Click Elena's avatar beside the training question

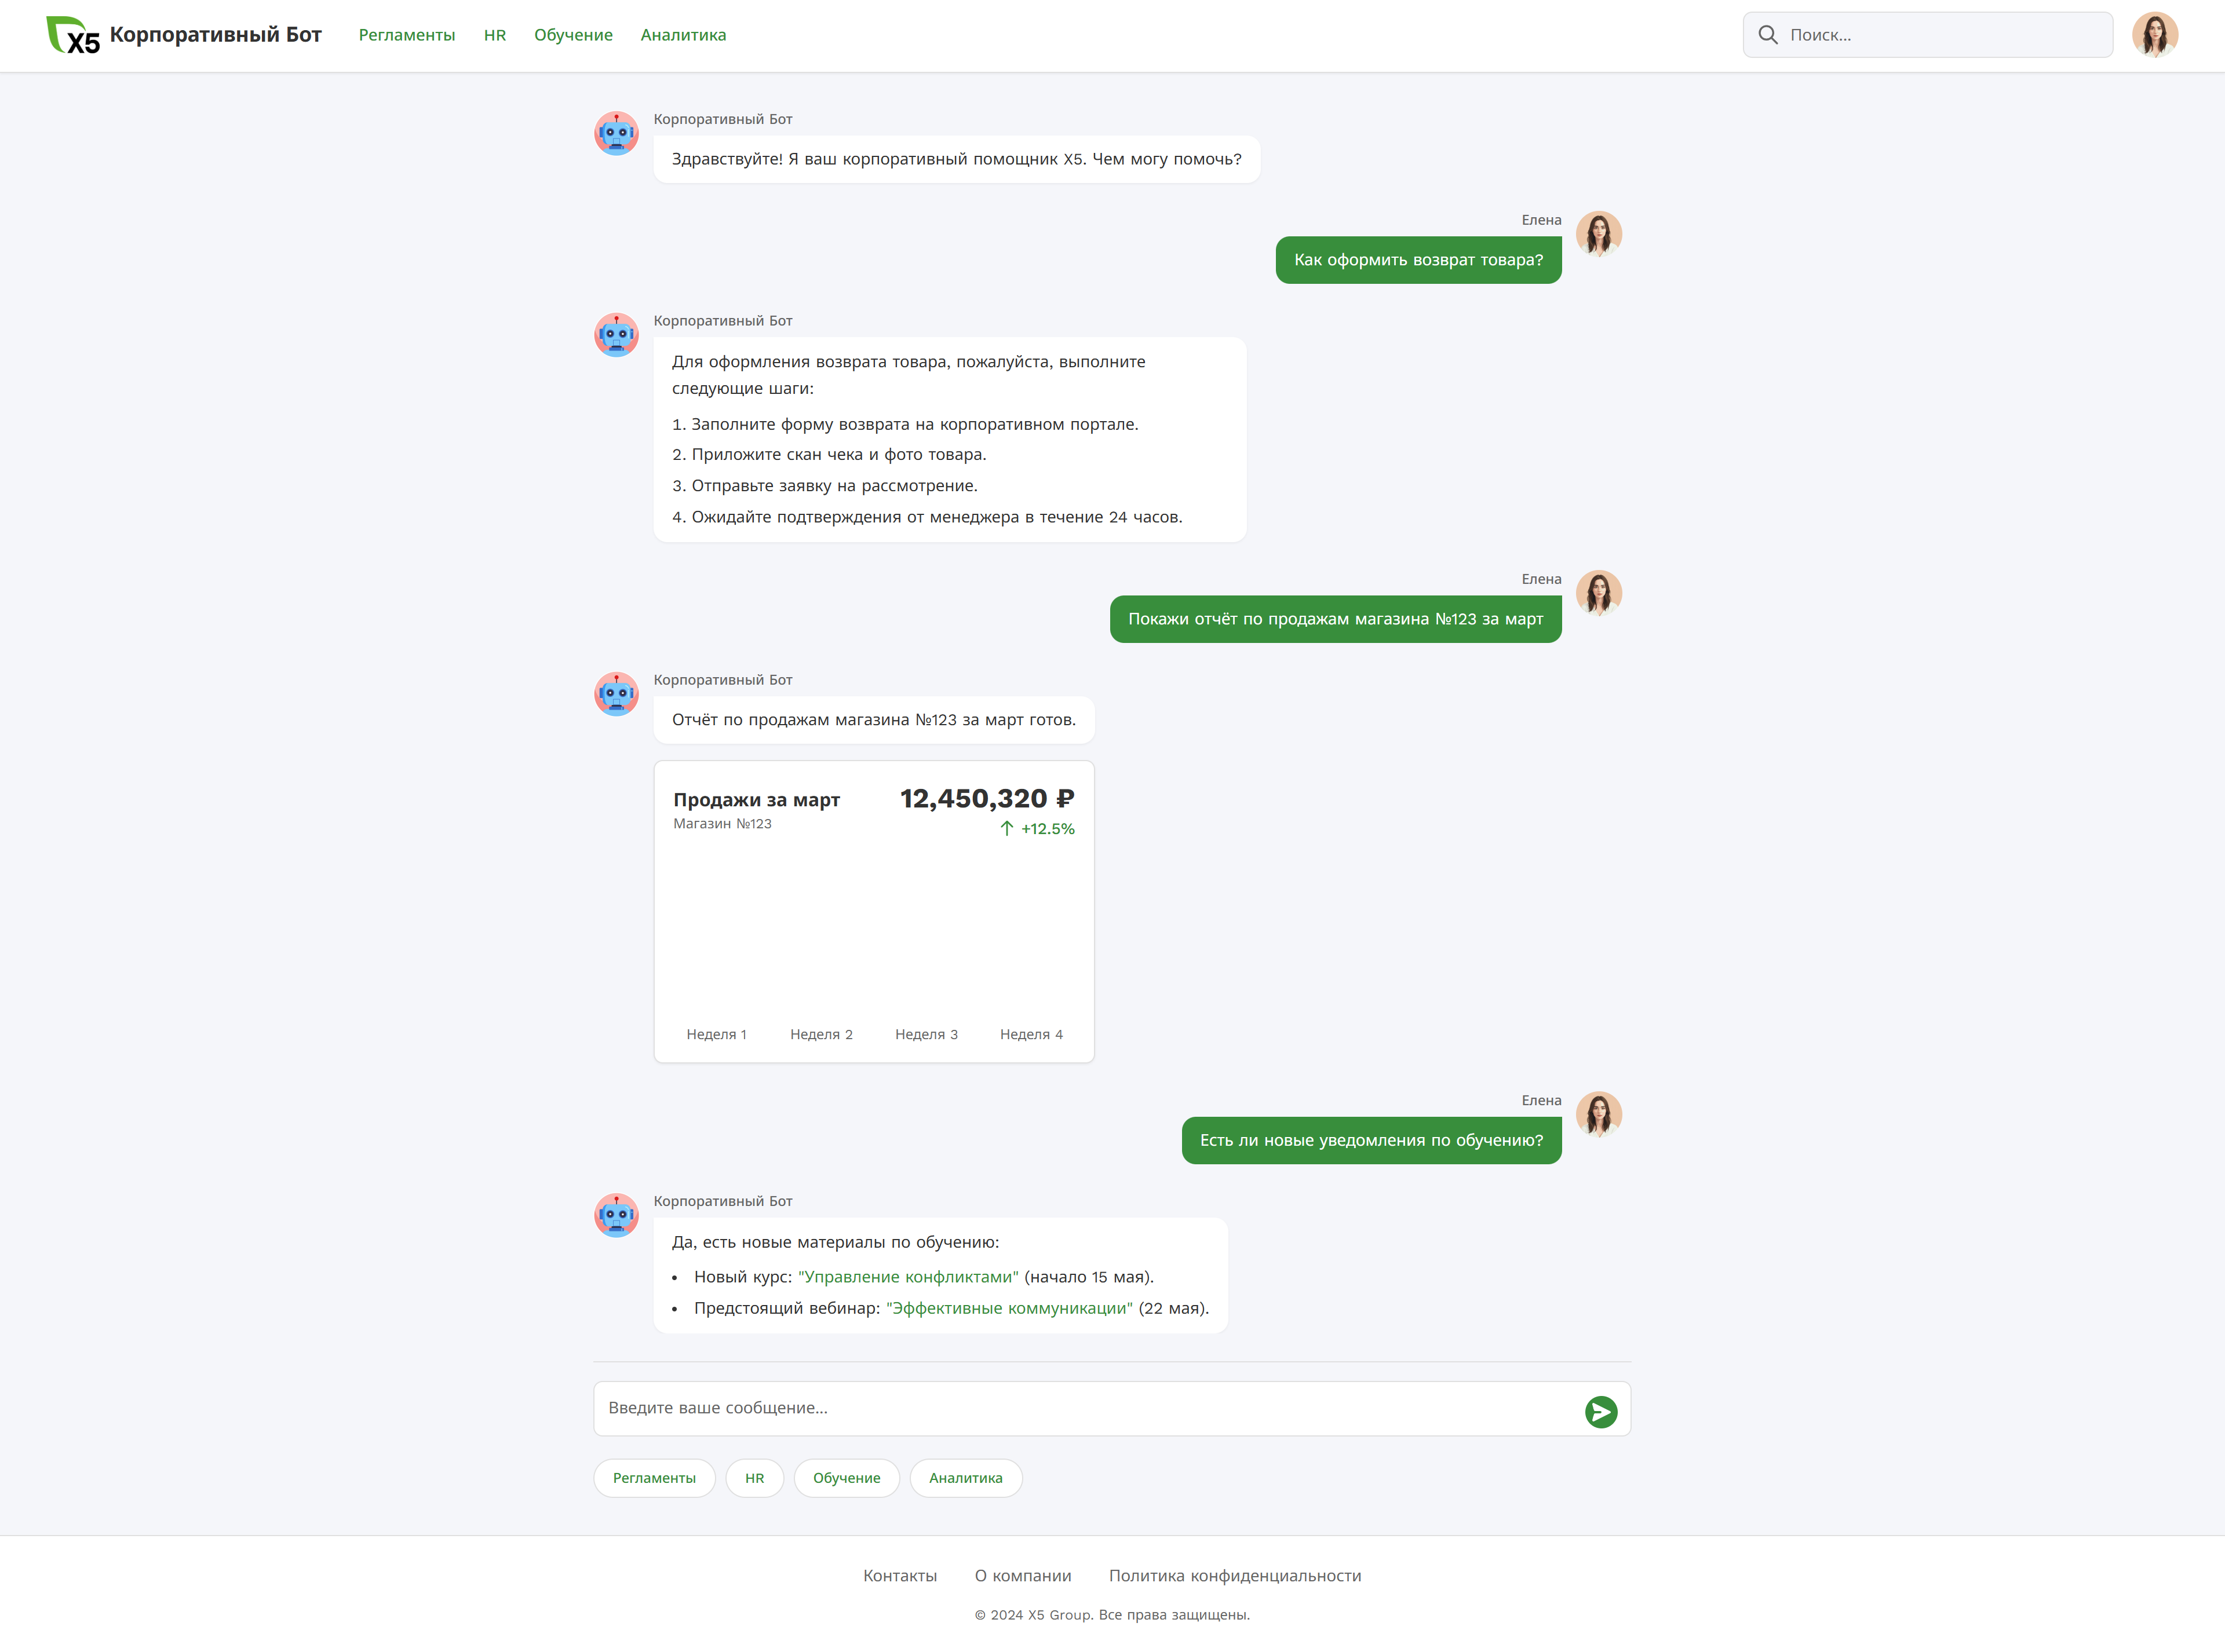point(1597,1114)
